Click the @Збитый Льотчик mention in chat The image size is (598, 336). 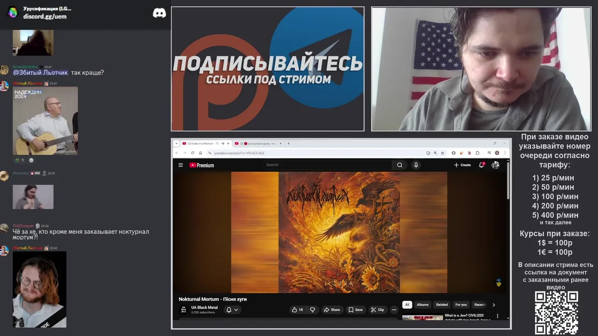click(40, 73)
